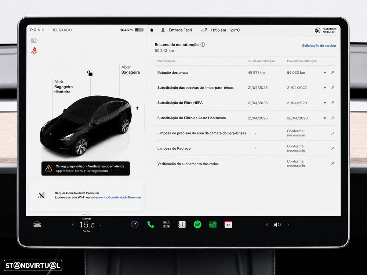367x275 pixels.
Task: Open the calendar app
Action: [228, 224]
